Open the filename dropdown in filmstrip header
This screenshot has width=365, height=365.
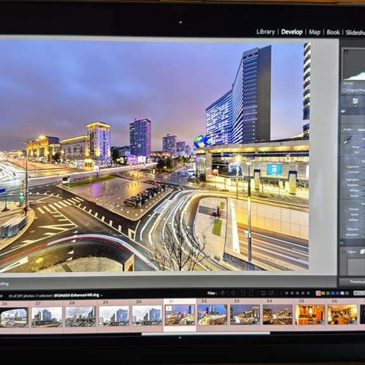point(101,296)
